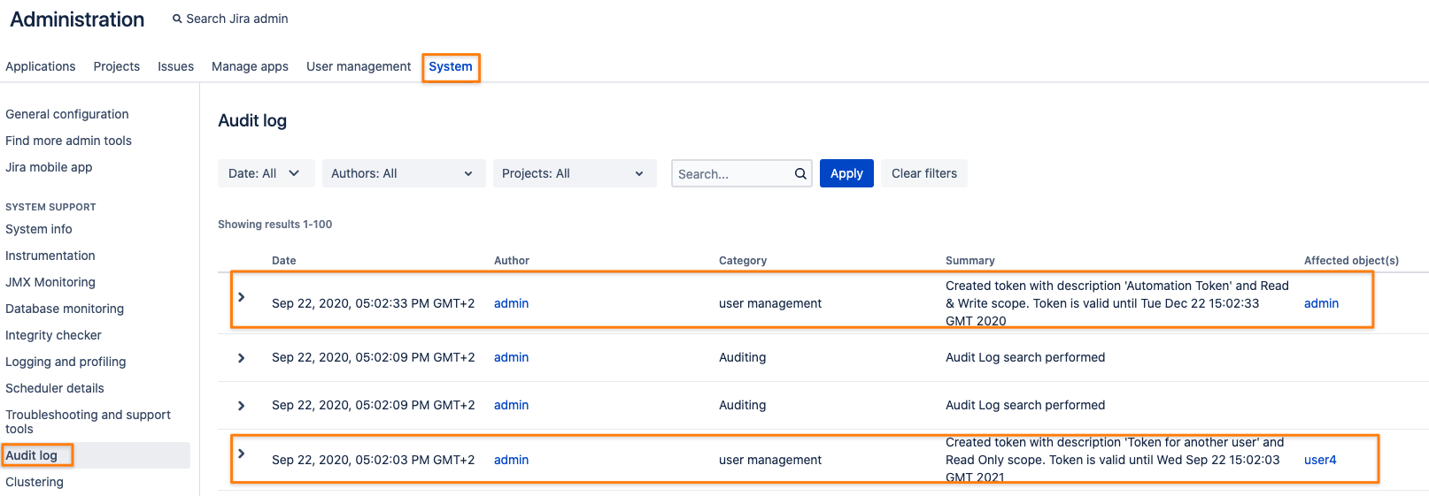Screen dimensions: 1429x496
Task: Click the Audit log page heading
Action: coord(252,120)
